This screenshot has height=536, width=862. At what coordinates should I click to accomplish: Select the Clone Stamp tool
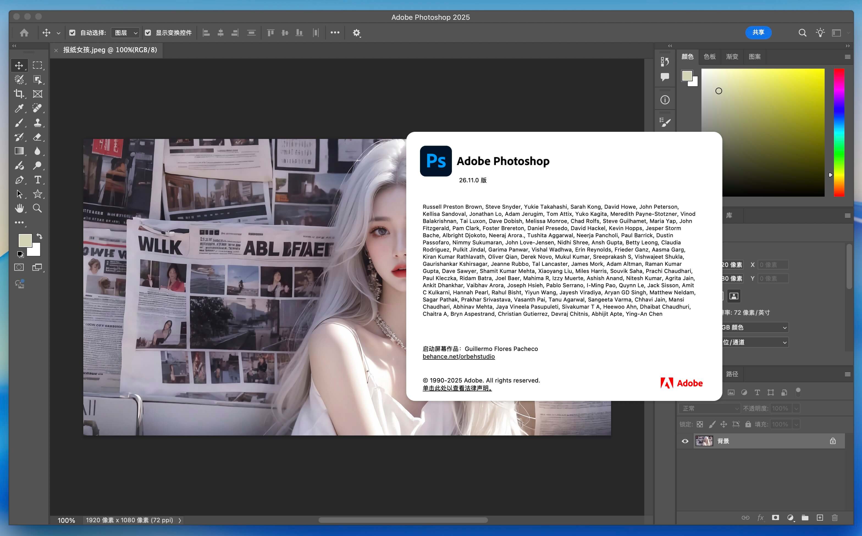[38, 123]
